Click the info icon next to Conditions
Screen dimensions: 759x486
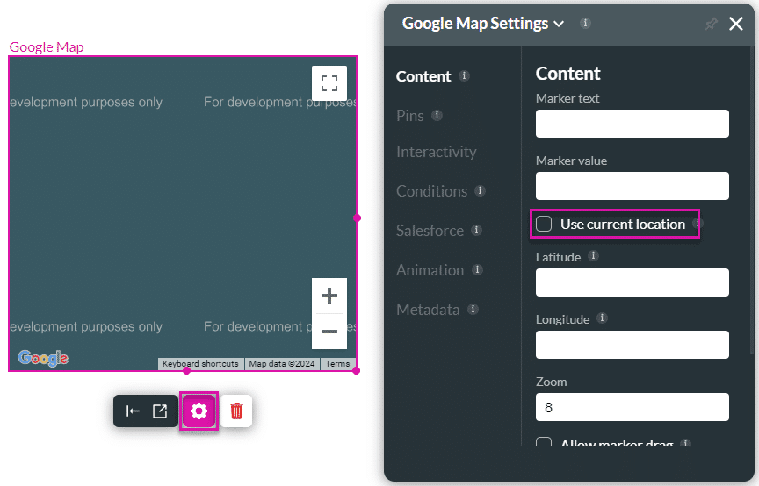480,190
